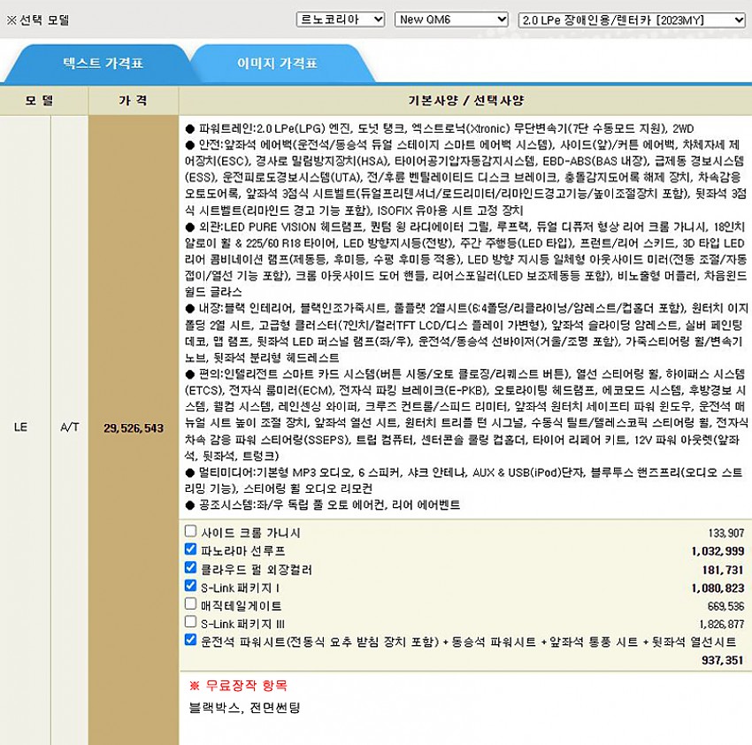Click the A/T transmission cell
This screenshot has width=752, height=745.
point(69,427)
